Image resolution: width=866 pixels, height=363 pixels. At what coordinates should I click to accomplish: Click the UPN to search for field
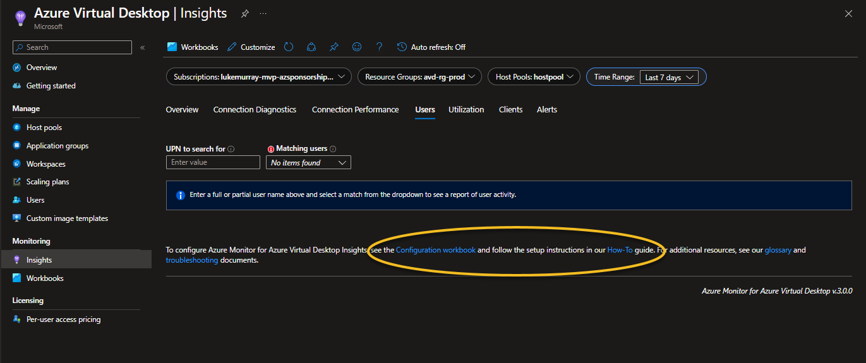(x=213, y=162)
